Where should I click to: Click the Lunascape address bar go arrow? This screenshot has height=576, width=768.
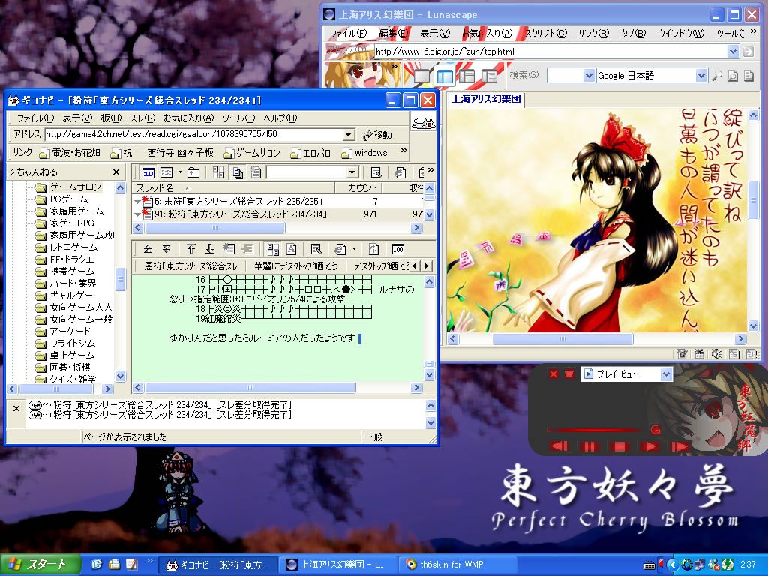pyautogui.click(x=748, y=52)
